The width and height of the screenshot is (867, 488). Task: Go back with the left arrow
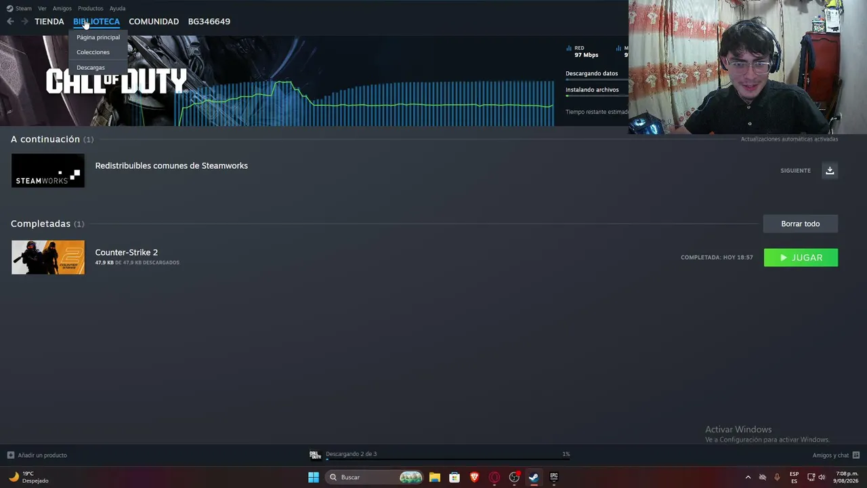click(10, 22)
